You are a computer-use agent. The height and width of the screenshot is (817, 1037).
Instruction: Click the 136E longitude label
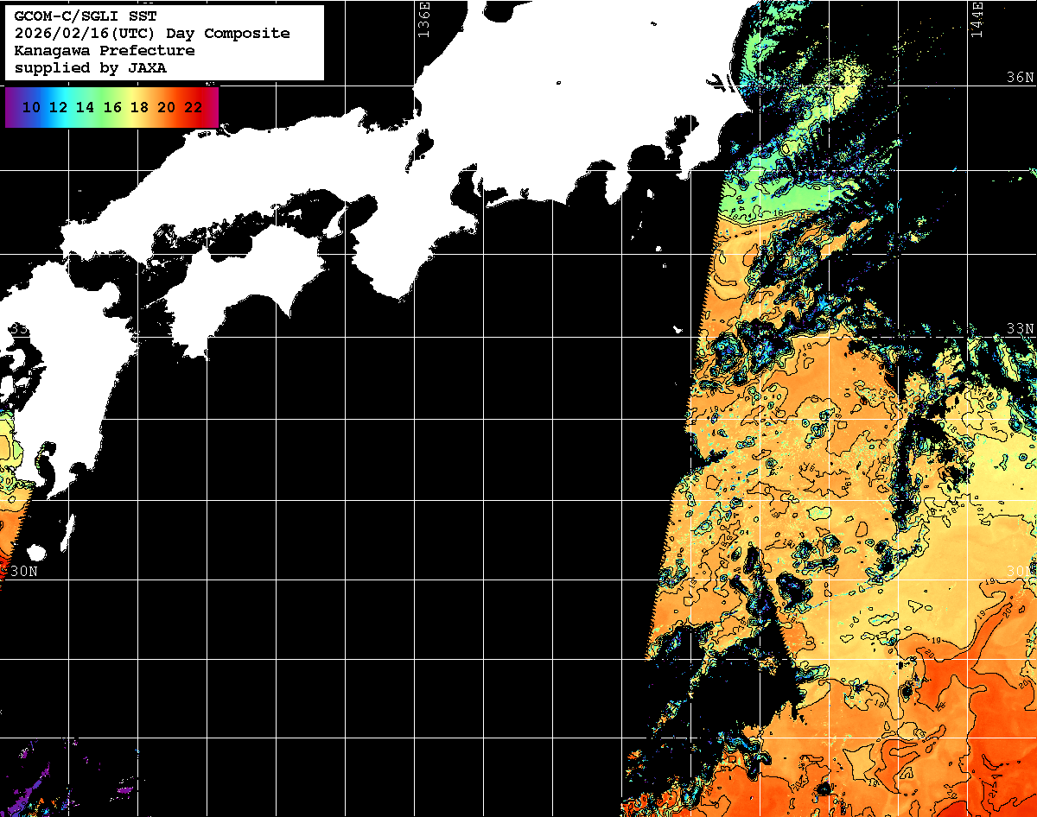[x=423, y=17]
